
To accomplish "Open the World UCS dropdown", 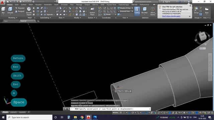I will [x=110, y=15].
